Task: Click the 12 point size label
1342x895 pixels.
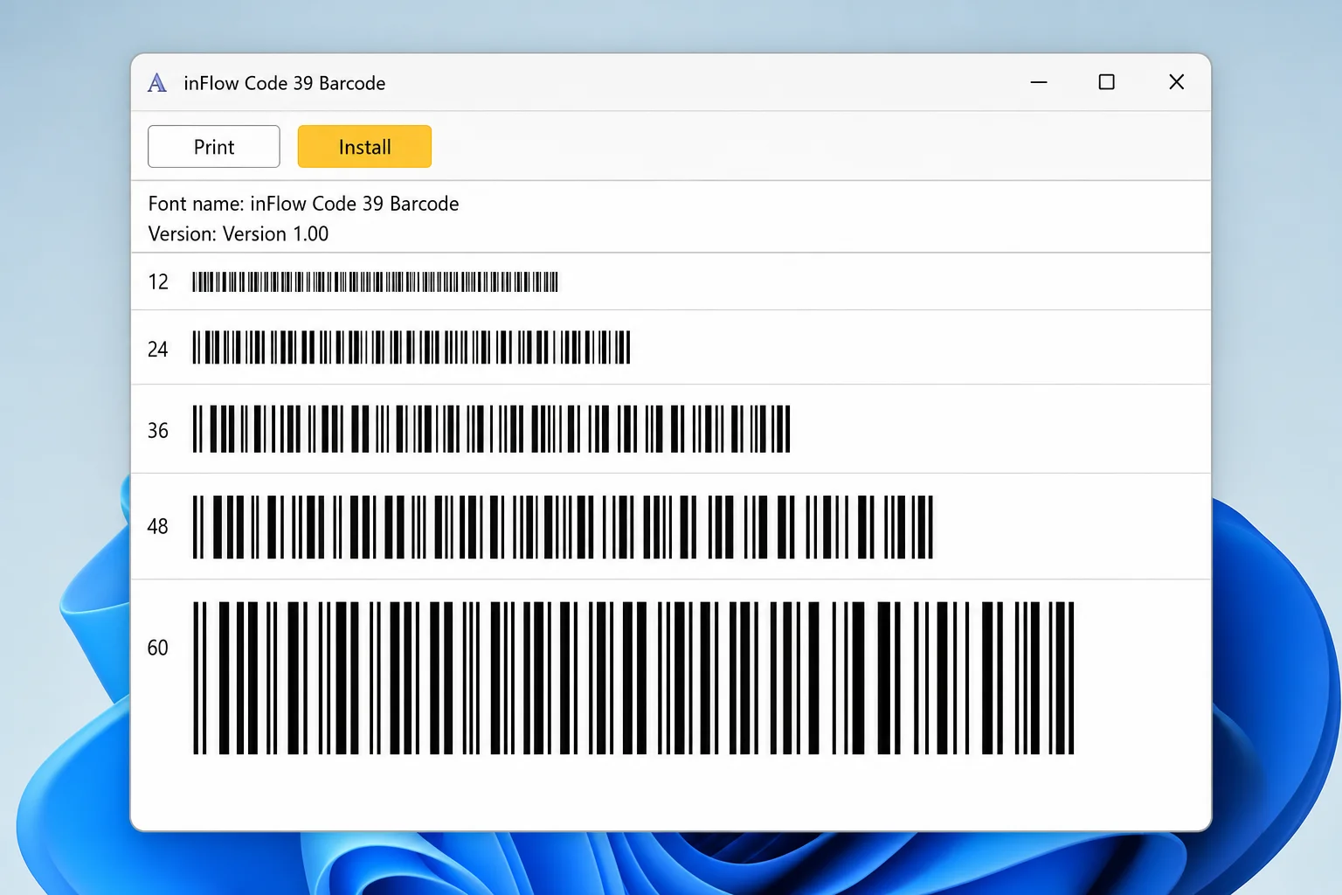Action: (158, 281)
